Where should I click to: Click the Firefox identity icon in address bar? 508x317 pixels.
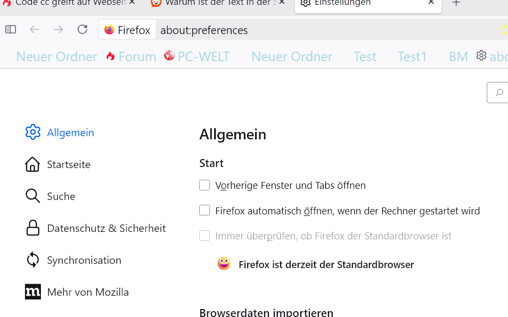109,30
